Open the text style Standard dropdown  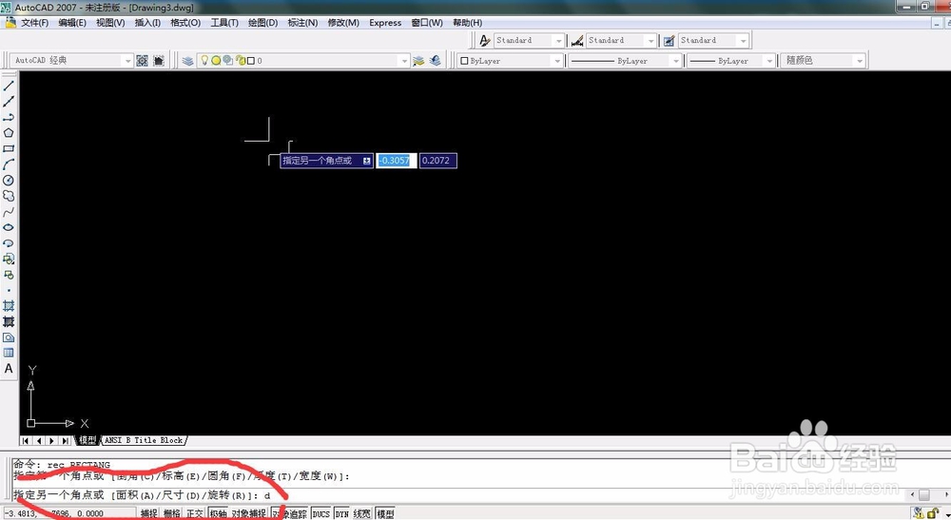pyautogui.click(x=558, y=41)
